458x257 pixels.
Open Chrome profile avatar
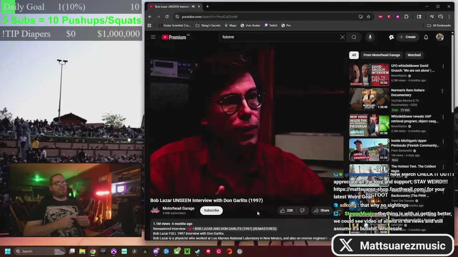click(440, 16)
